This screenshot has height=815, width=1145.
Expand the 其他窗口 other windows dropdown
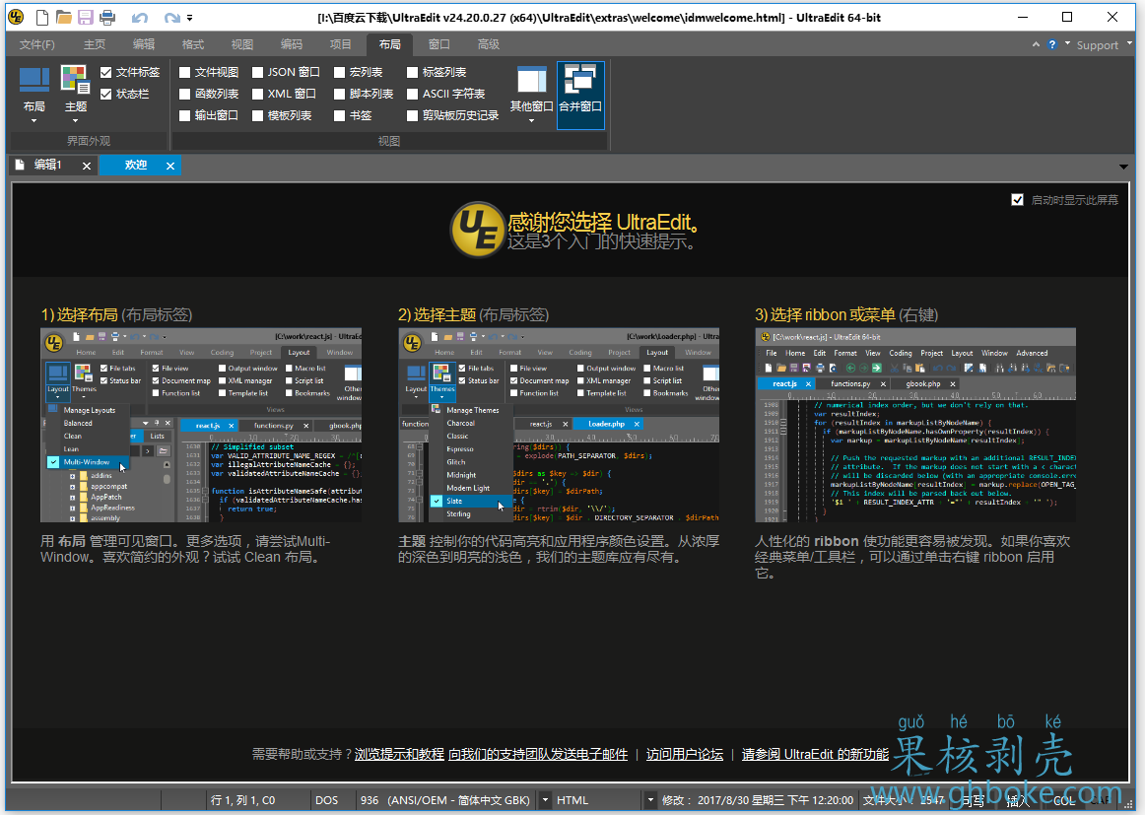532,95
